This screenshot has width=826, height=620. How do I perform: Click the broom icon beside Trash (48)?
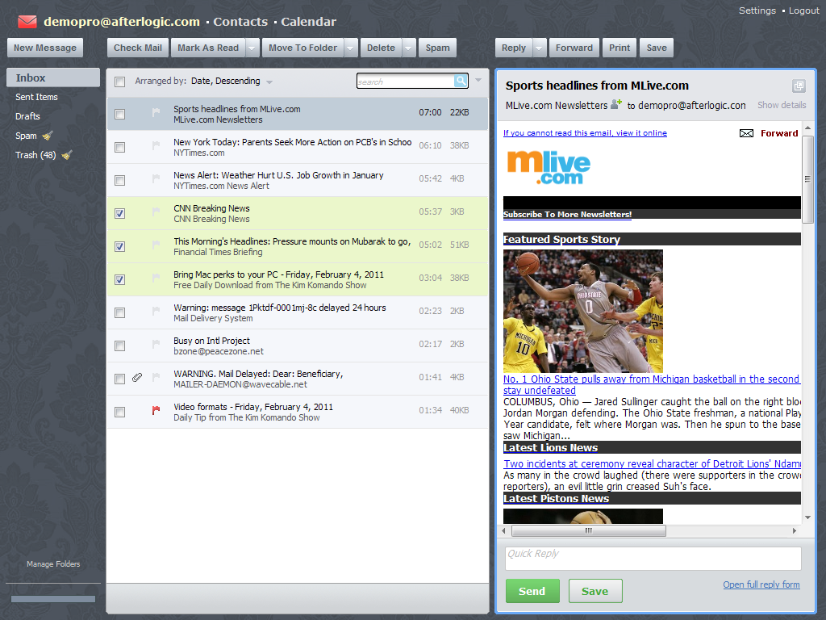click(67, 155)
